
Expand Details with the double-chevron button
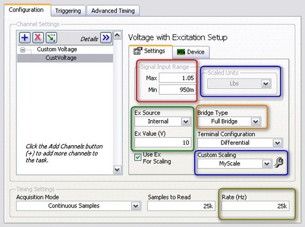tap(106, 38)
